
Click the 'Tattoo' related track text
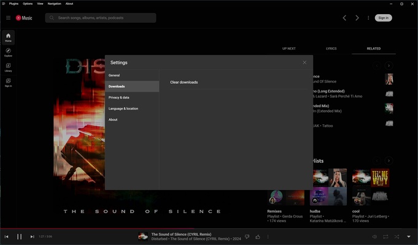[328, 126]
